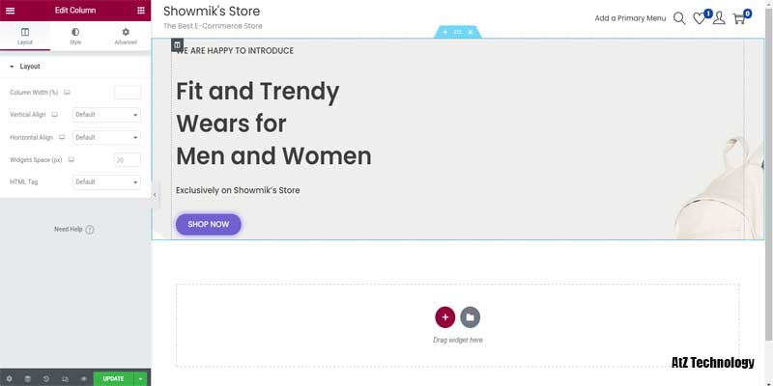Open the wishlist heart icon

pyautogui.click(x=700, y=18)
